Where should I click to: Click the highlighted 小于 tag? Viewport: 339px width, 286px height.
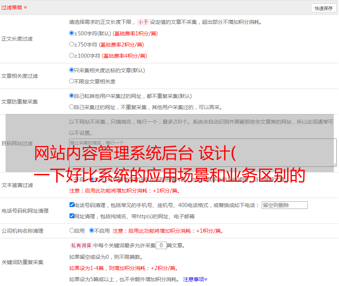click(x=143, y=22)
